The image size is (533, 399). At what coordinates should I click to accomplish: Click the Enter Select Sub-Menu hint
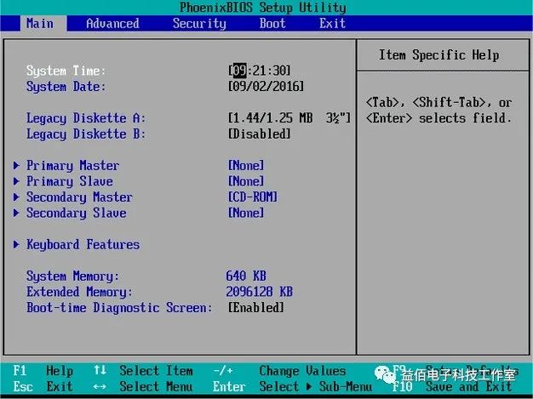(x=292, y=386)
